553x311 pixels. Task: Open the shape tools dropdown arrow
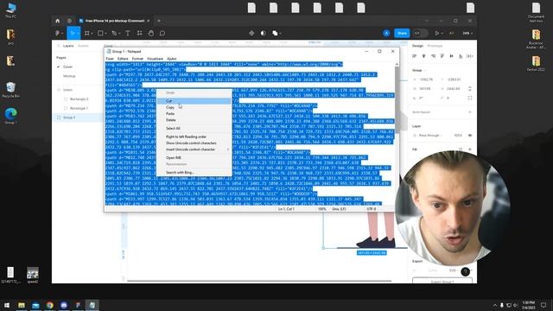click(105, 34)
